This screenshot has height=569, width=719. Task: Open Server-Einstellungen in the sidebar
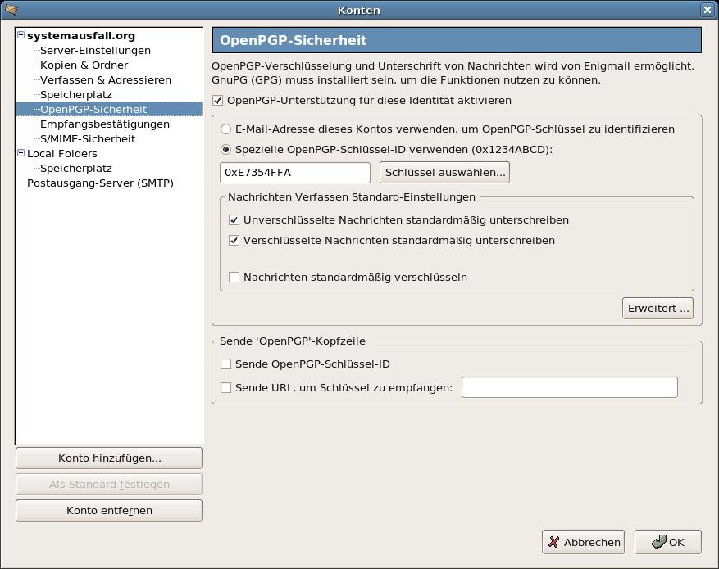(95, 51)
